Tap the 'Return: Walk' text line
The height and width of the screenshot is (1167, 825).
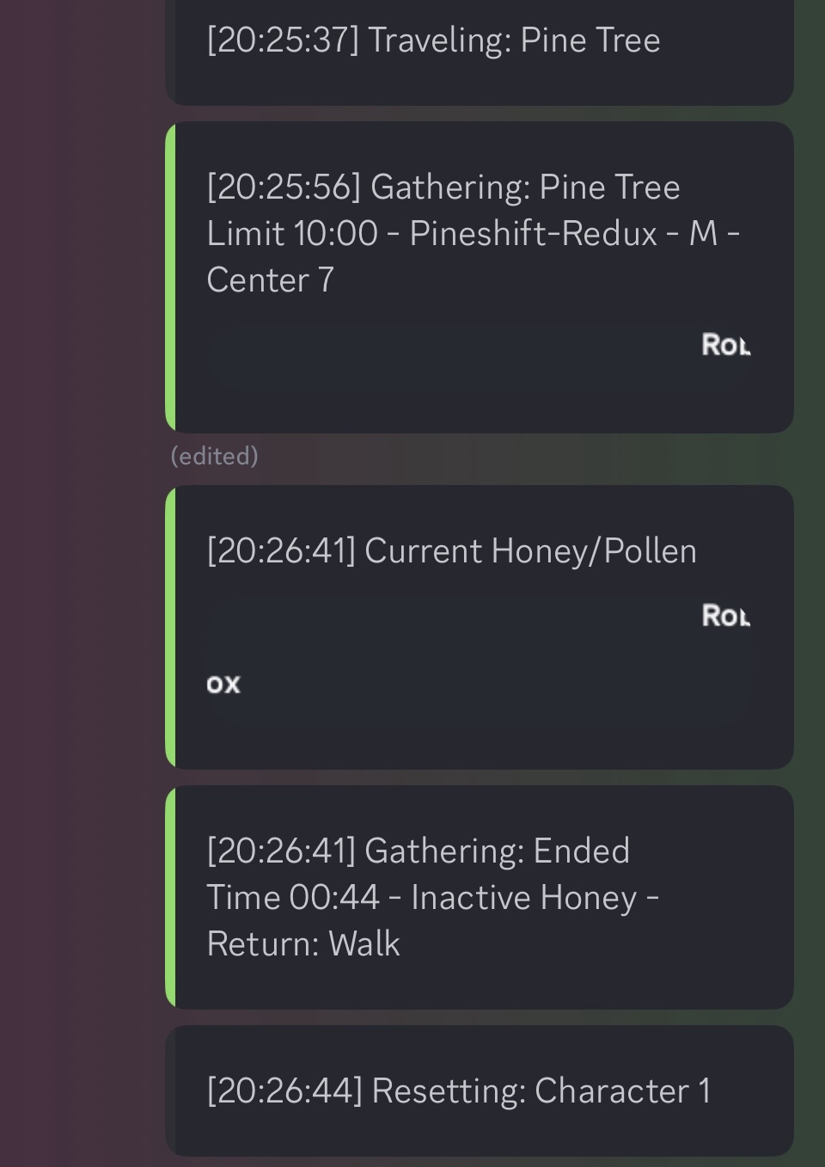click(302, 944)
